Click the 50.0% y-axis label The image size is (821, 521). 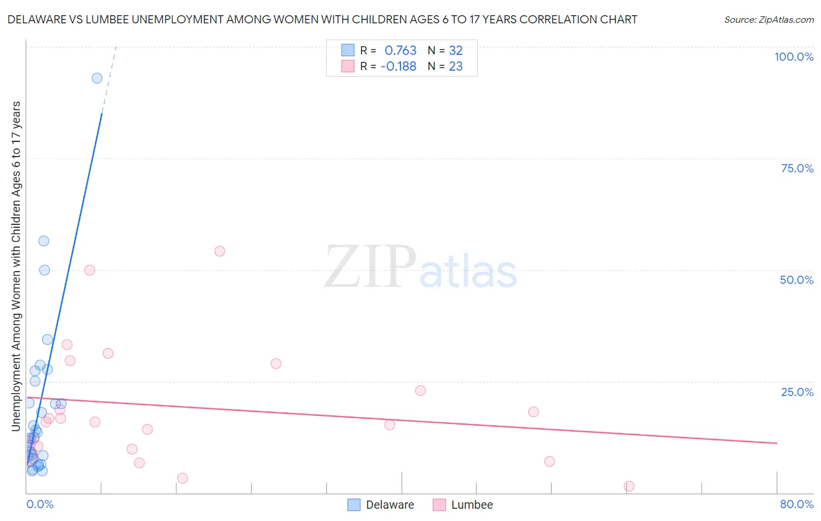click(x=796, y=280)
